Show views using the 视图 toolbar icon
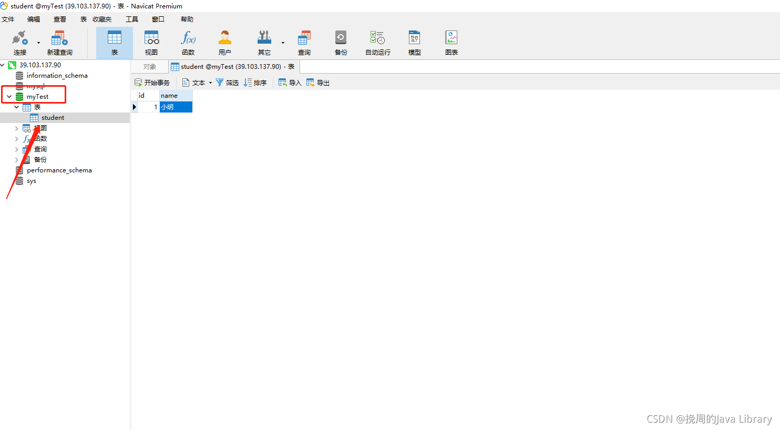 151,43
